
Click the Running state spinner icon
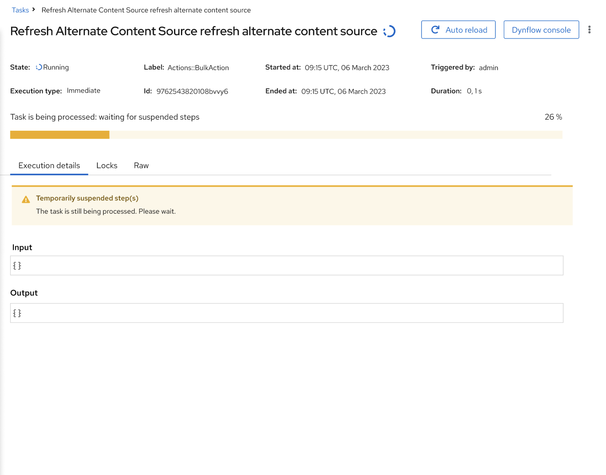(x=39, y=67)
